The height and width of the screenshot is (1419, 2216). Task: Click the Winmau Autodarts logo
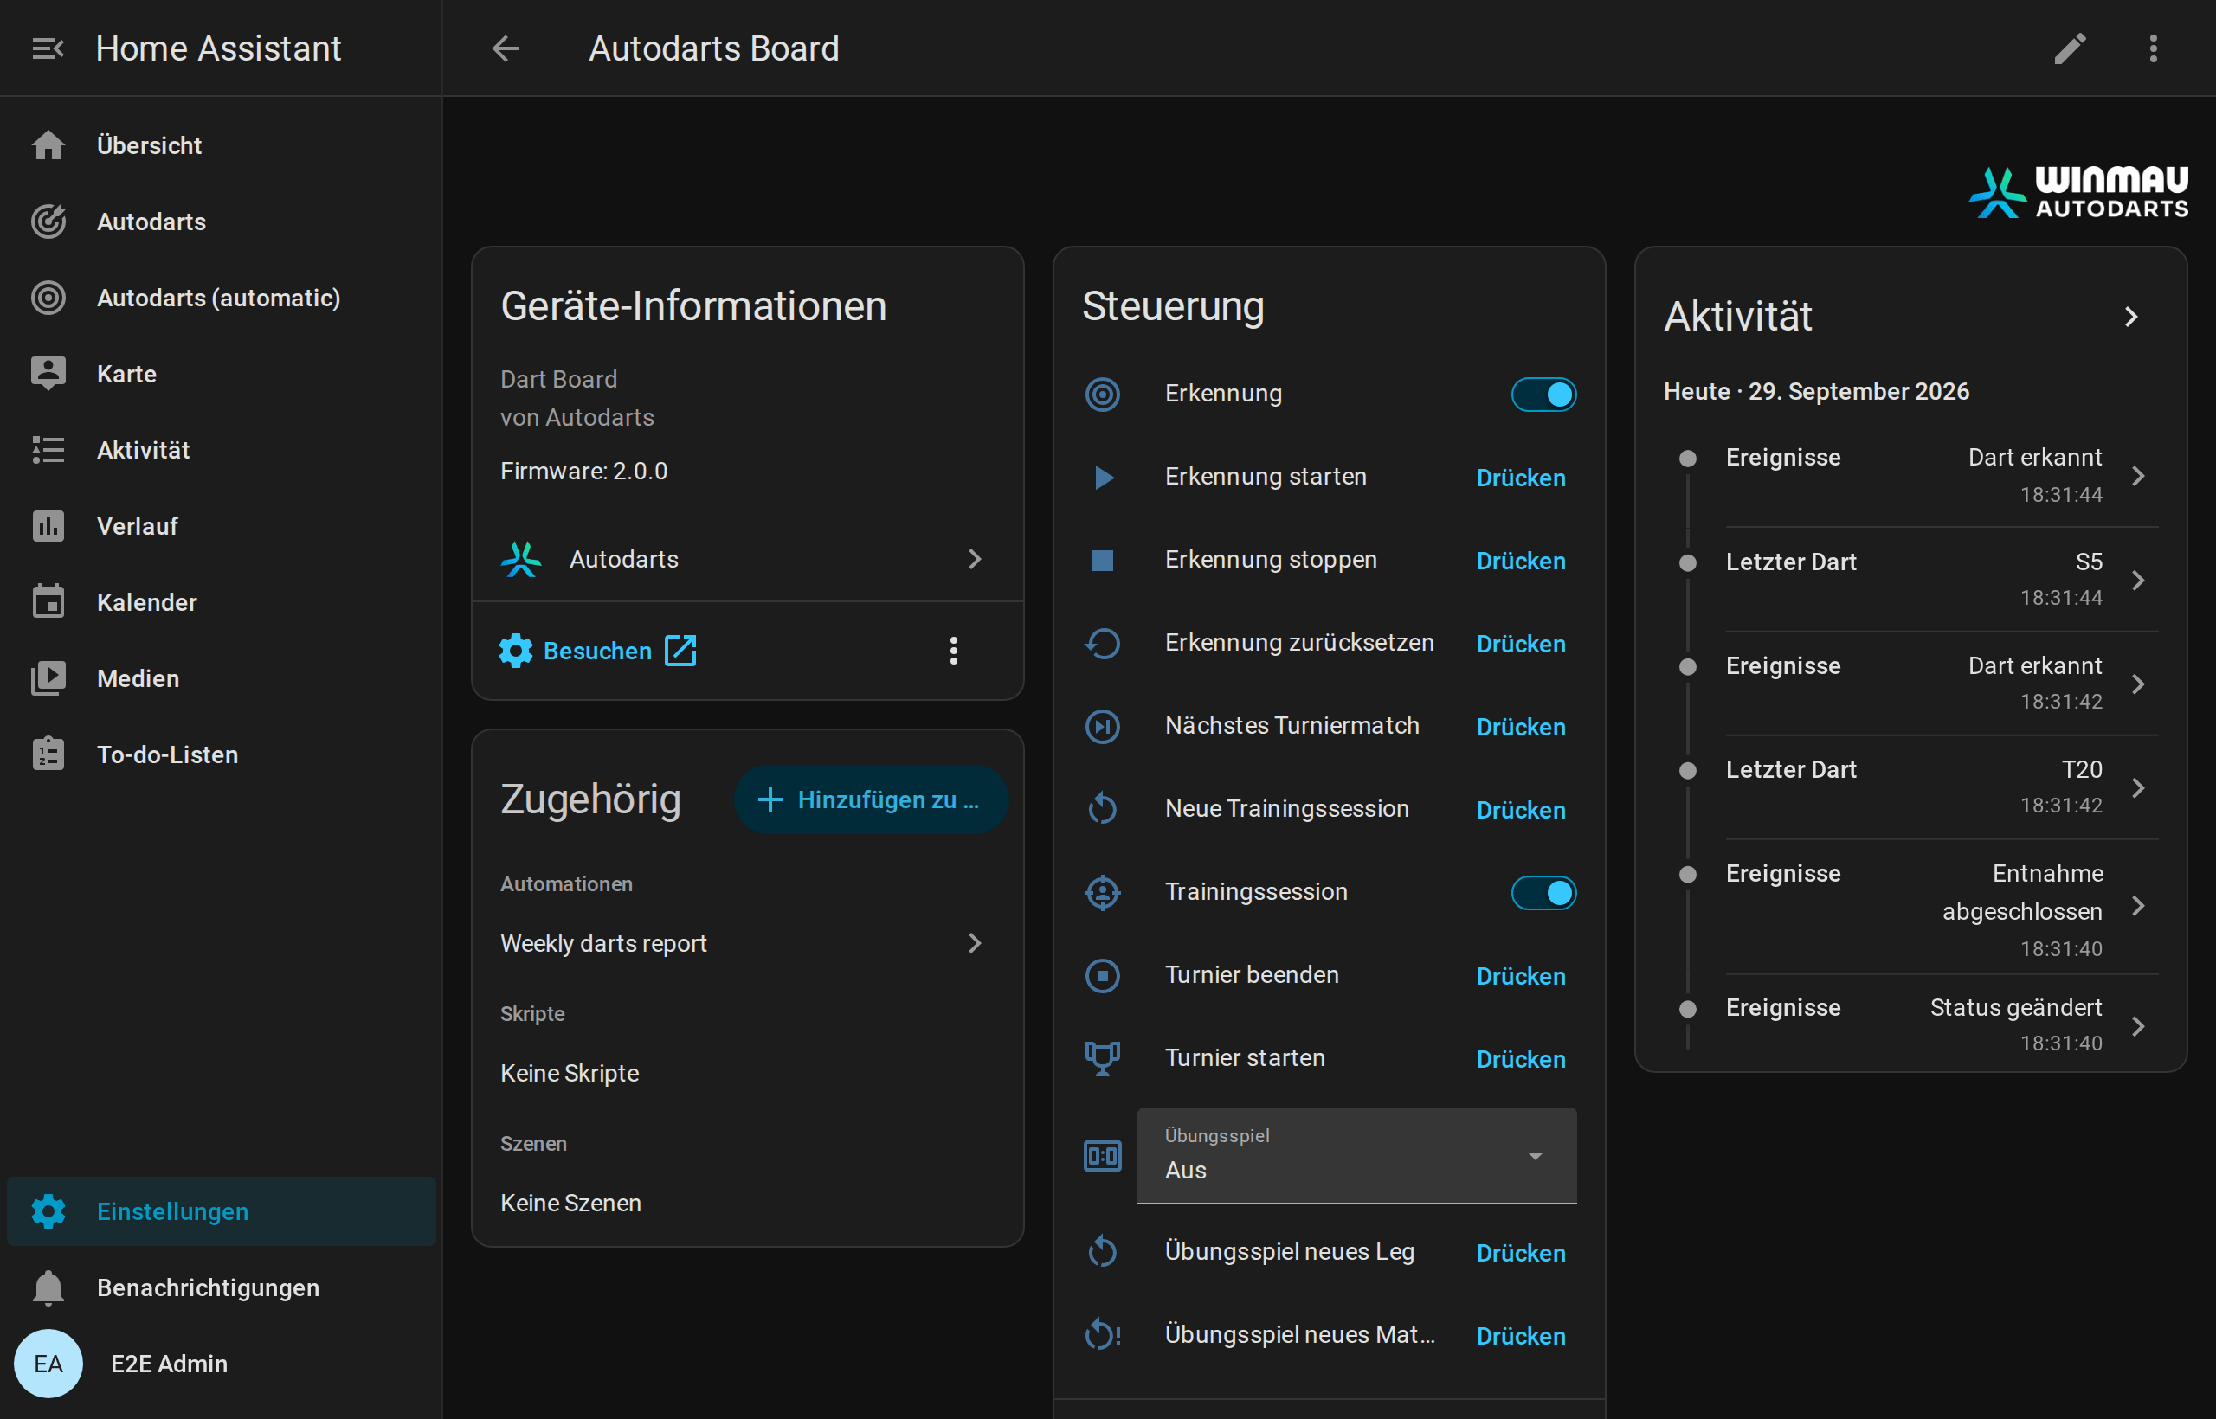2078,192
